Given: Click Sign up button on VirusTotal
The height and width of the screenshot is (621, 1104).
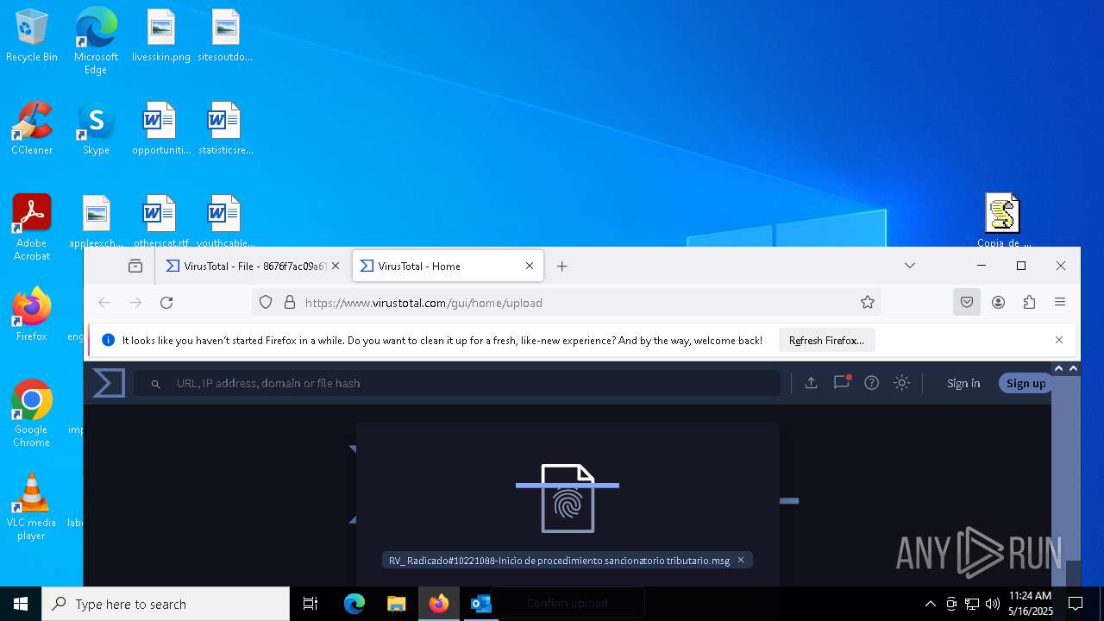Looking at the screenshot, I should click(1026, 383).
